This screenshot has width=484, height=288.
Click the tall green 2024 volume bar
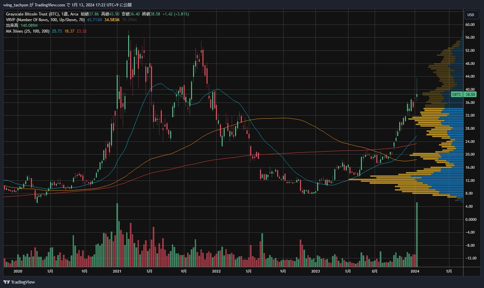[417, 234]
